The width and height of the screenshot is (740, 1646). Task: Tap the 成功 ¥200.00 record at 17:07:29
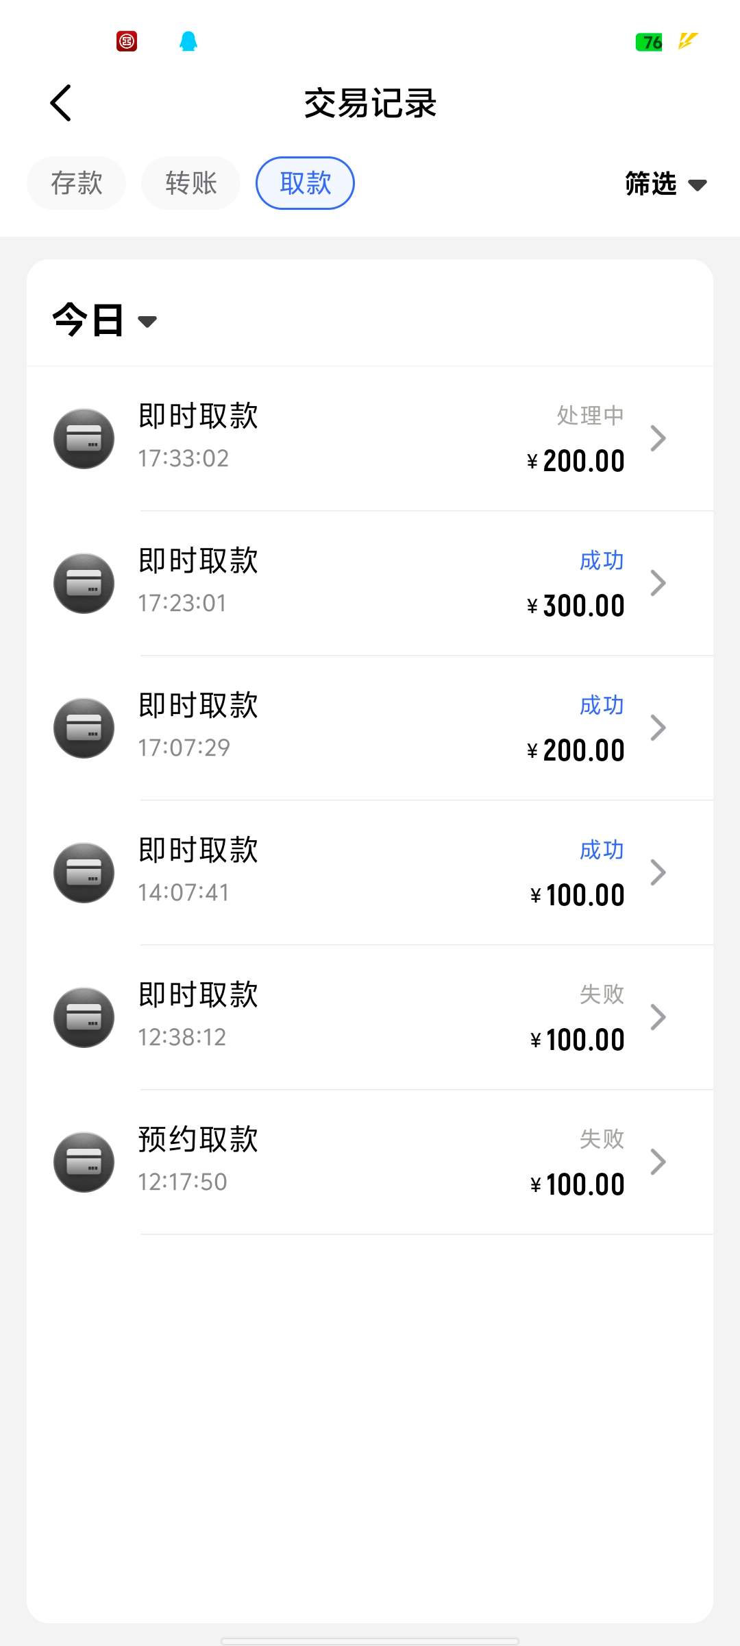coord(370,728)
